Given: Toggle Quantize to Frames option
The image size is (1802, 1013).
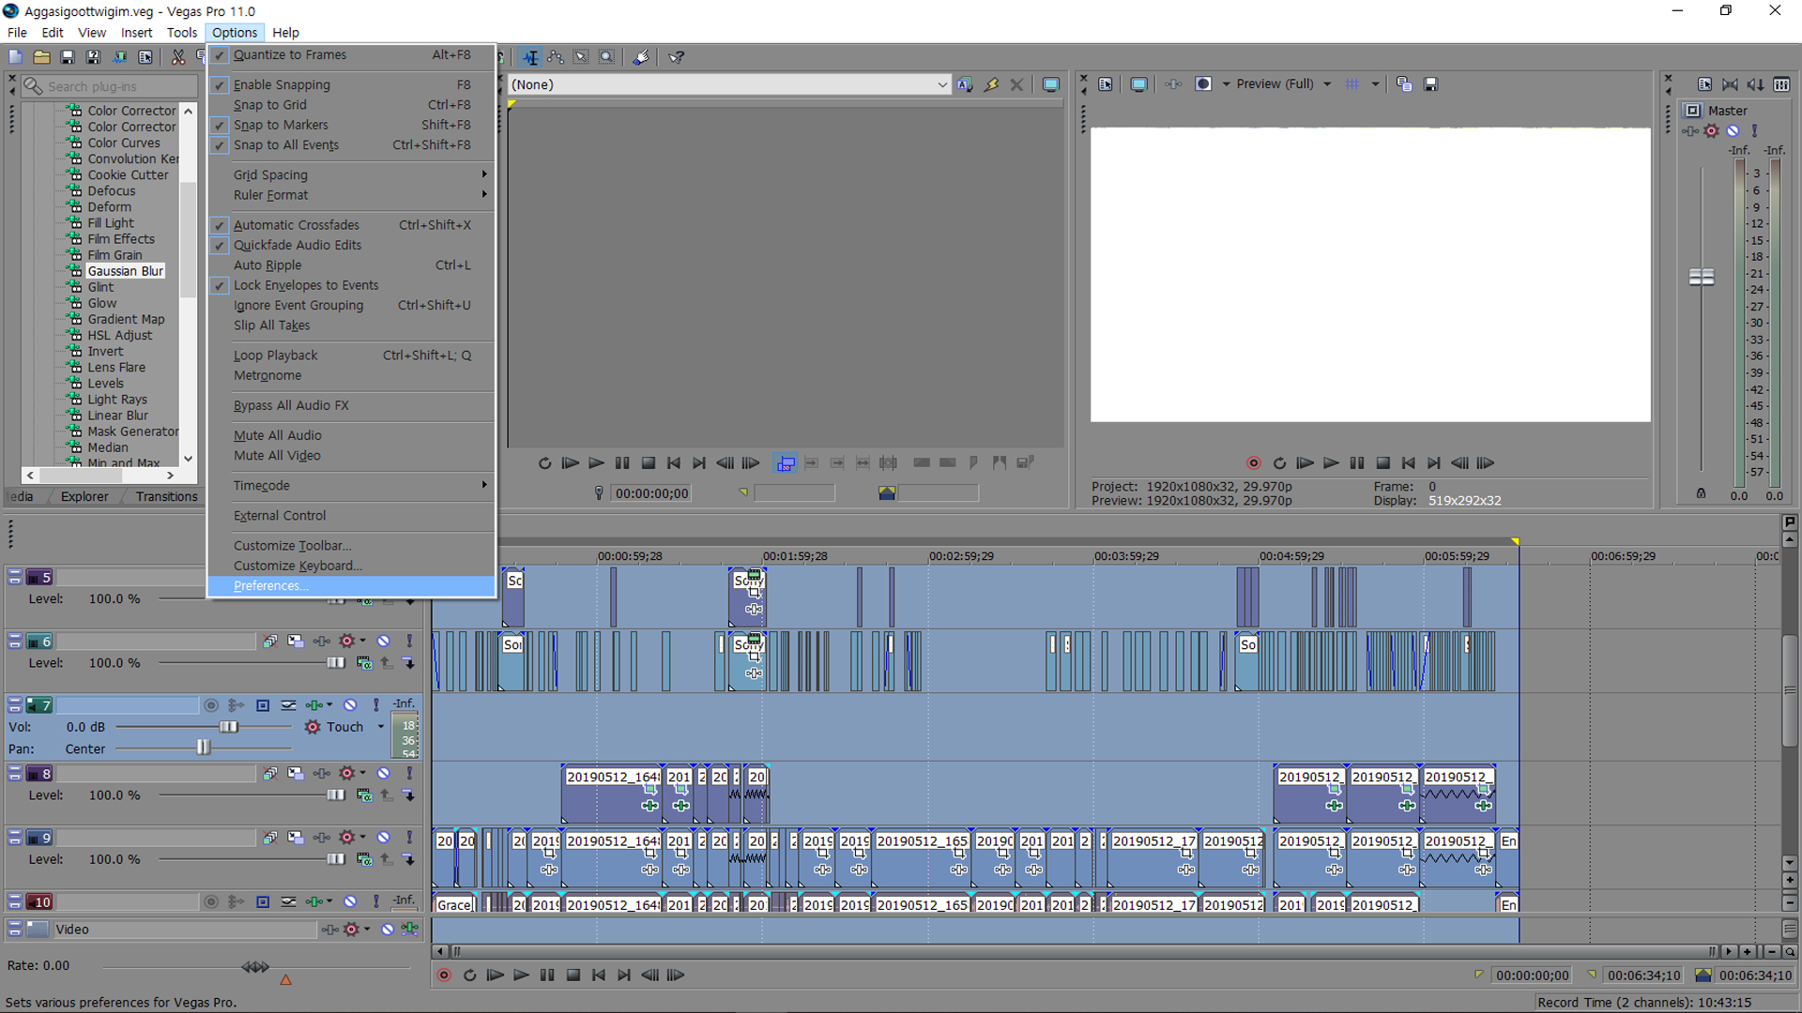Looking at the screenshot, I should [x=290, y=55].
